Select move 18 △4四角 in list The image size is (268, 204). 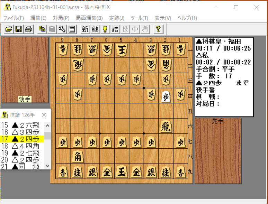[x=22, y=146]
